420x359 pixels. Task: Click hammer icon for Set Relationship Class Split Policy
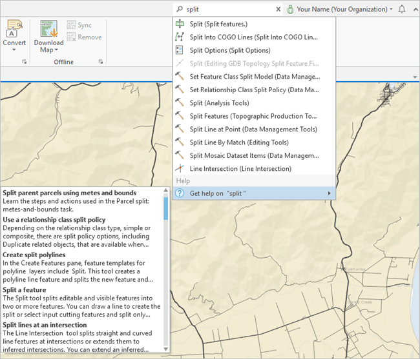(180, 89)
